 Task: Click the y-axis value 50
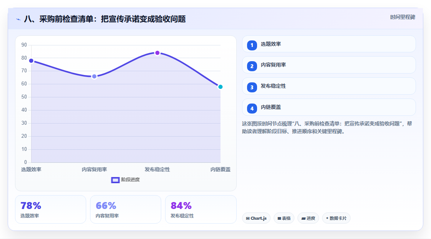coord(24,97)
